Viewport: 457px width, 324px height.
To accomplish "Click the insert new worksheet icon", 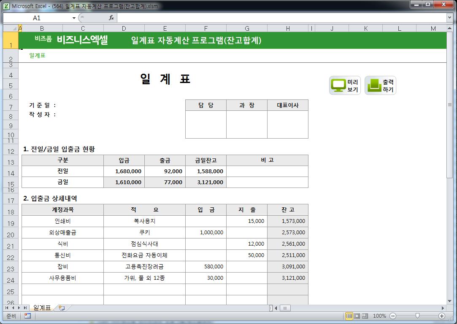I will pos(62,308).
